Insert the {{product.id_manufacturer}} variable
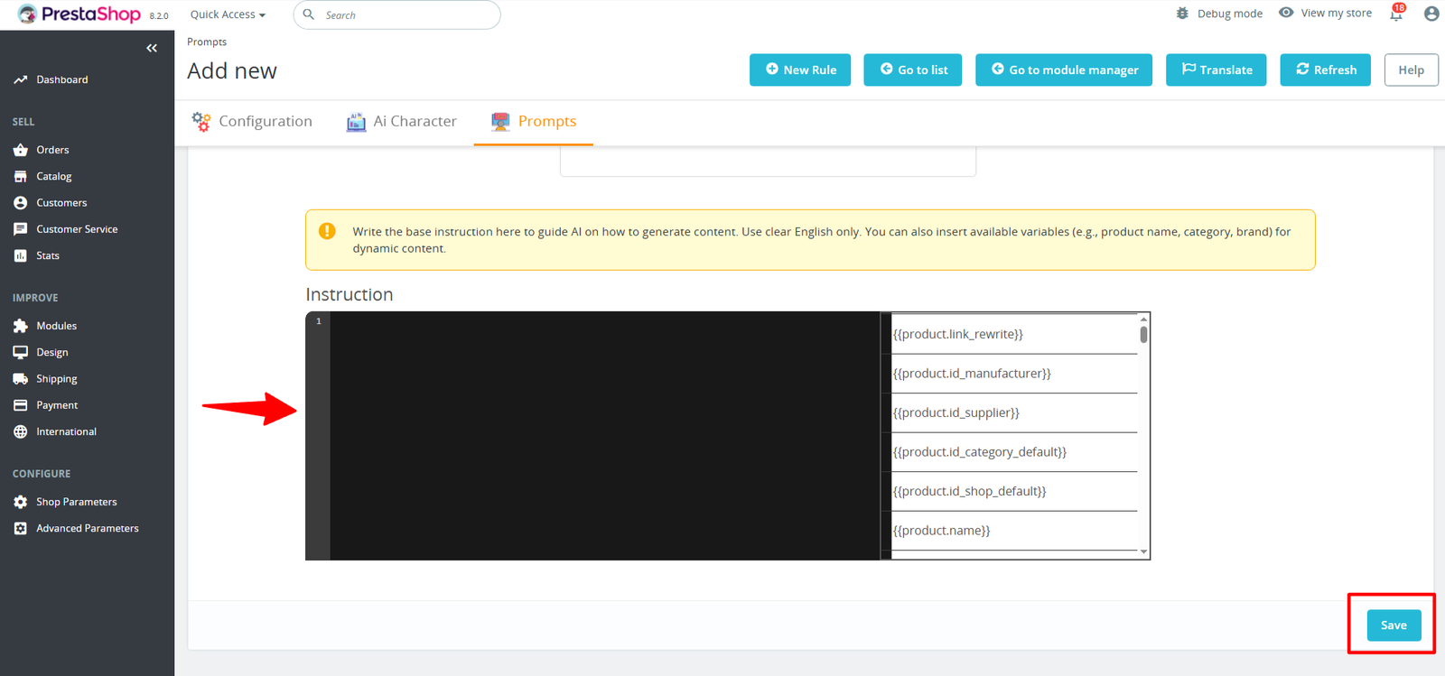 (1014, 374)
